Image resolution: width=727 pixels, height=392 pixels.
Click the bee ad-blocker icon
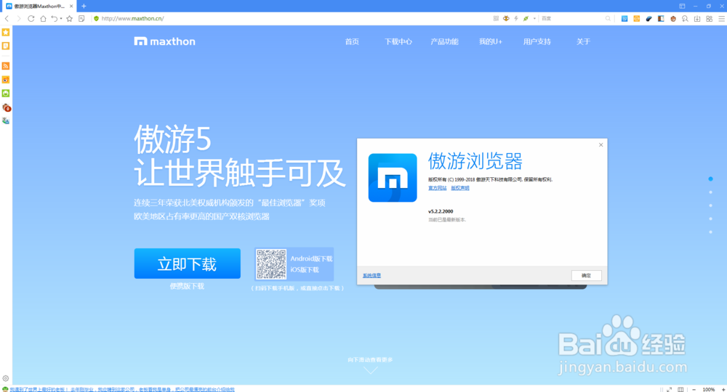pyautogui.click(x=506, y=19)
